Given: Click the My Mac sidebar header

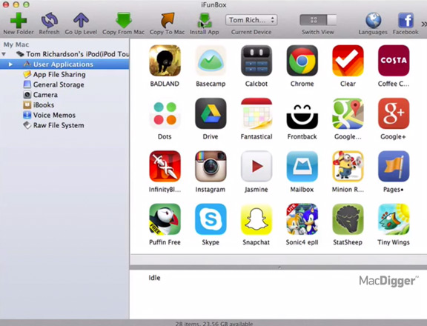Looking at the screenshot, I should 16,44.
